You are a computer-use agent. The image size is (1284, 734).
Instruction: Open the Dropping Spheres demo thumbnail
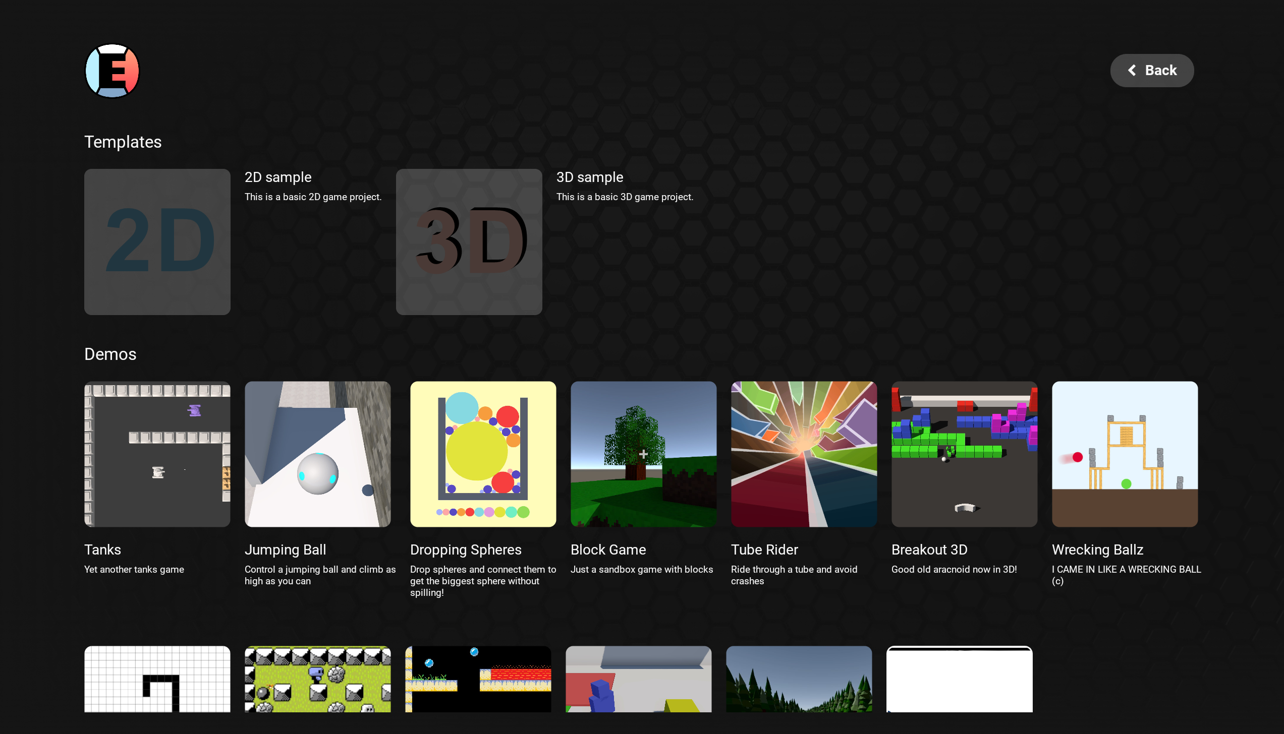click(x=483, y=454)
